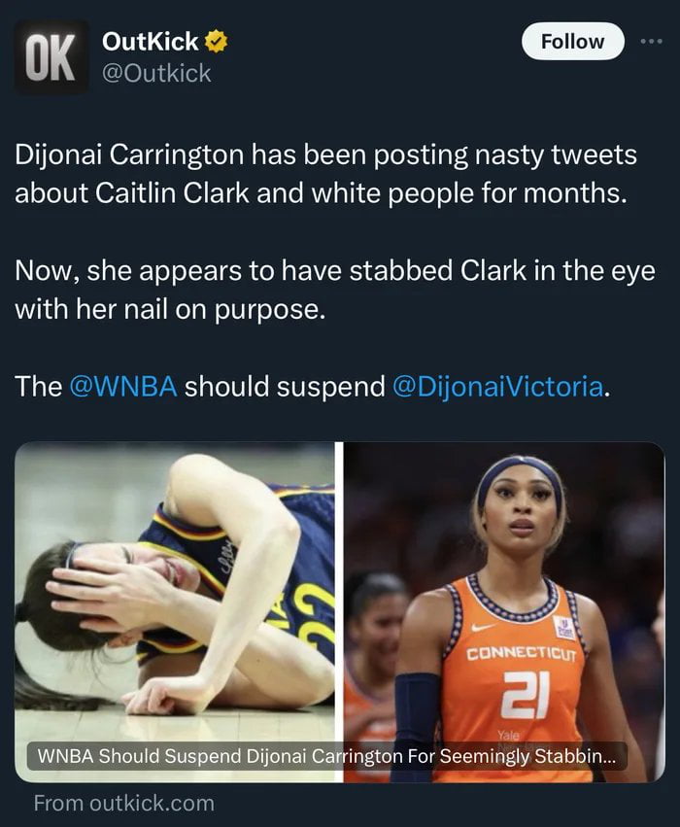Click the number 21 on the orange jersey
This screenshot has height=827, width=680.
(525, 695)
